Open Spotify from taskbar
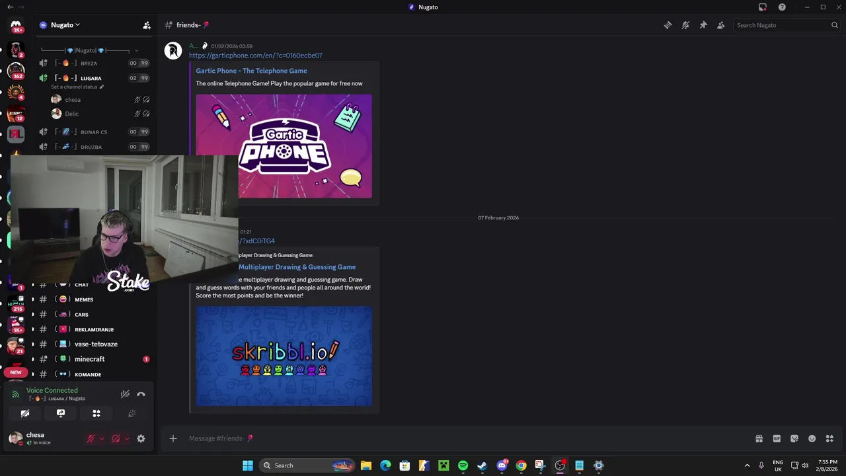Image resolution: width=846 pixels, height=476 pixels. click(463, 465)
